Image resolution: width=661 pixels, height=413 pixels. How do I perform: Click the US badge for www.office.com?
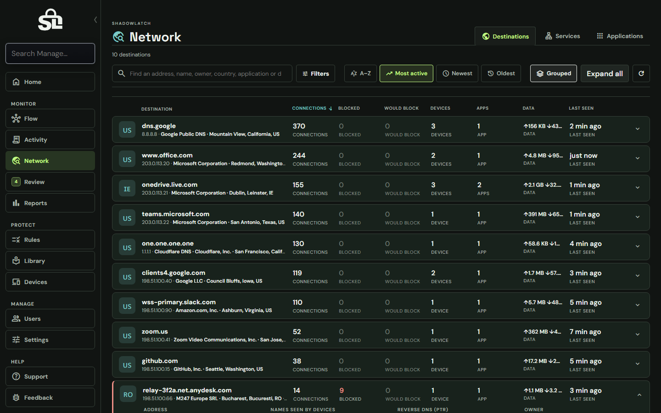coord(127,159)
